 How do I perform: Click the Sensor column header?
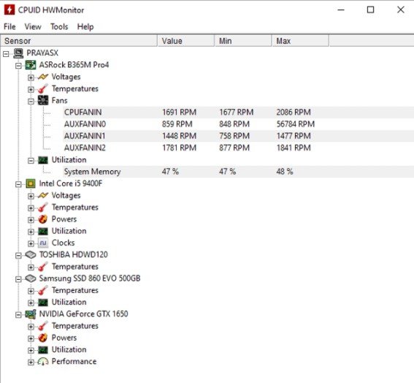pos(79,41)
